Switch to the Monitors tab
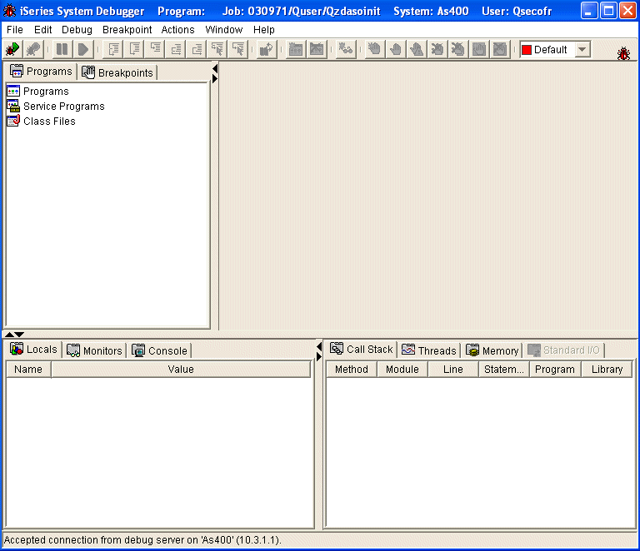 click(94, 350)
